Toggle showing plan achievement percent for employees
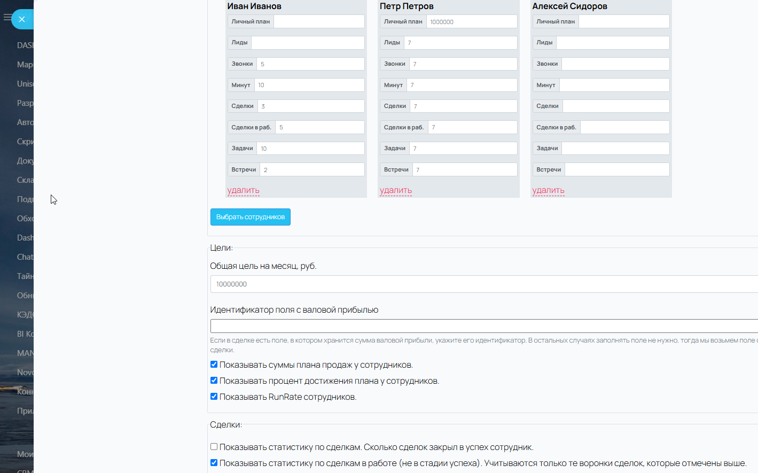The width and height of the screenshot is (758, 473). tap(214, 381)
